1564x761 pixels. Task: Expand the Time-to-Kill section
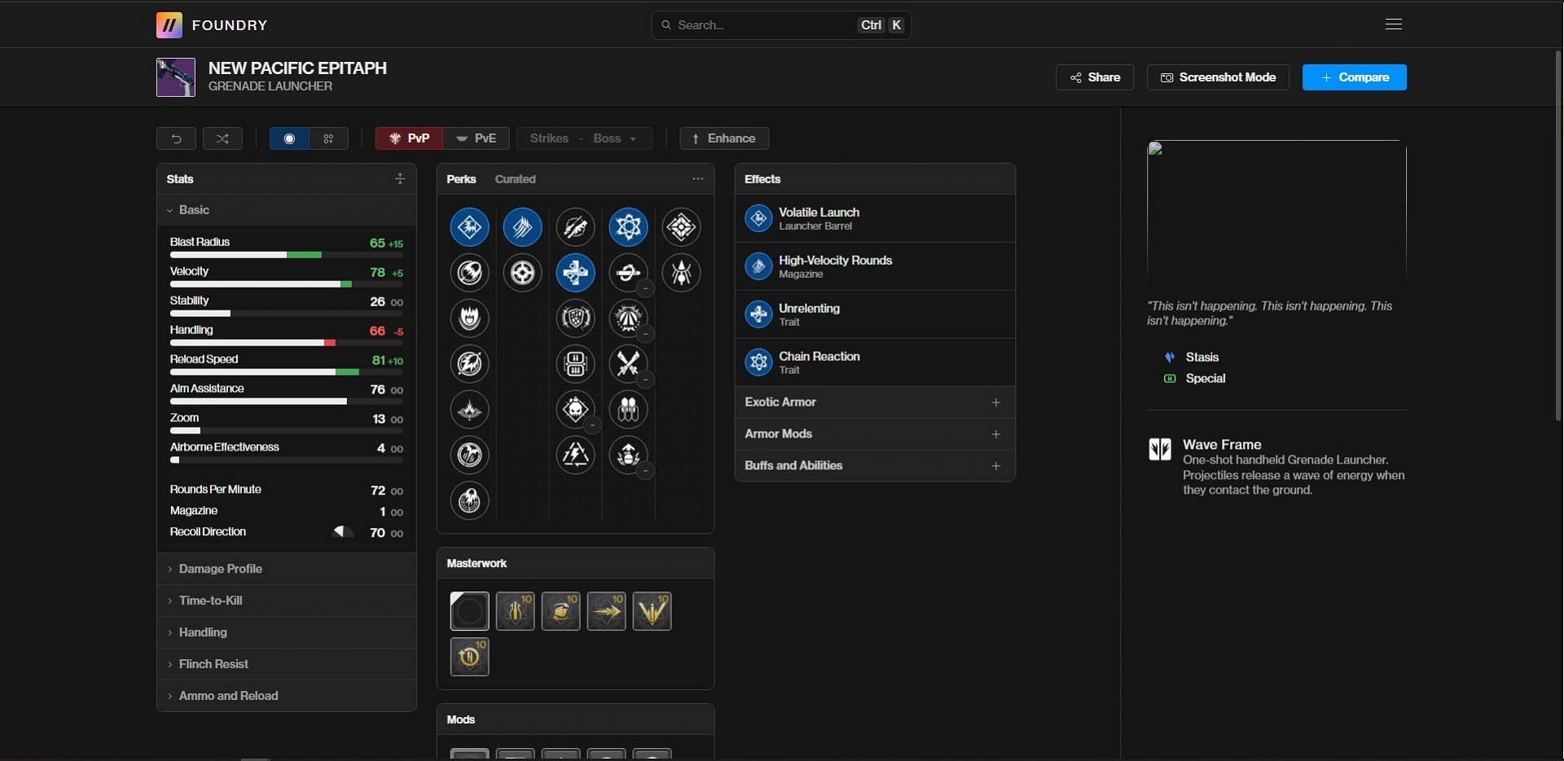[x=286, y=600]
